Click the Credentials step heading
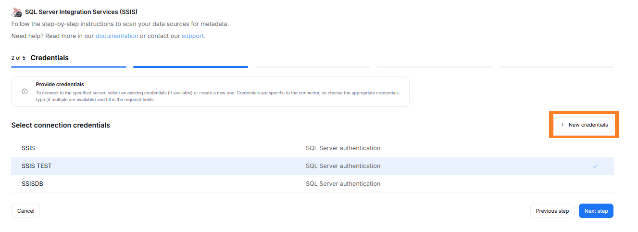 (50, 58)
